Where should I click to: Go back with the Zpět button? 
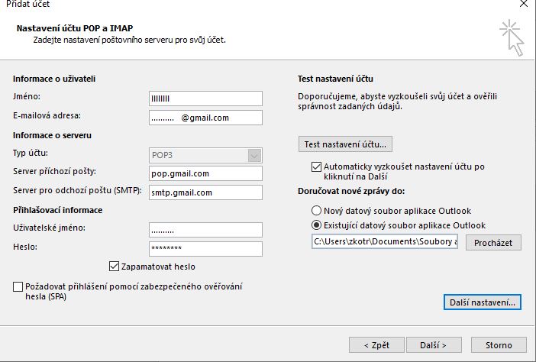(x=376, y=345)
